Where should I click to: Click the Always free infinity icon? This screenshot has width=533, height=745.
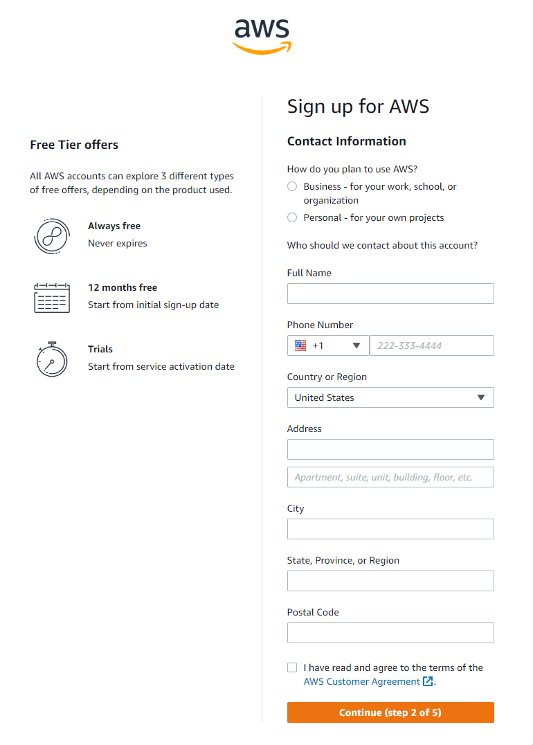pos(52,236)
